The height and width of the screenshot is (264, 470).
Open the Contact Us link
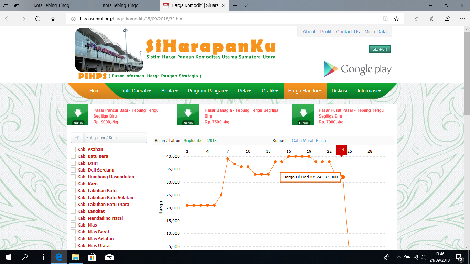click(x=348, y=32)
